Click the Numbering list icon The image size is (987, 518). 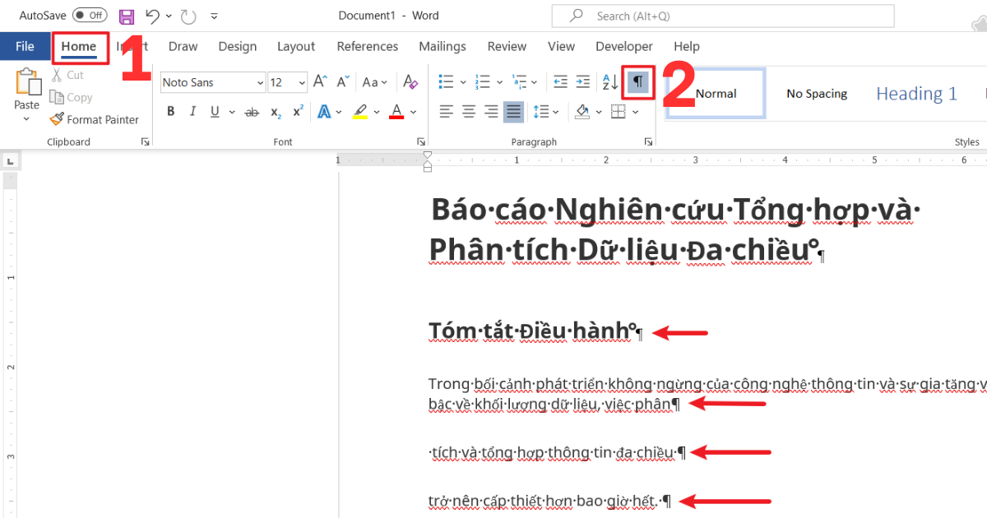483,82
